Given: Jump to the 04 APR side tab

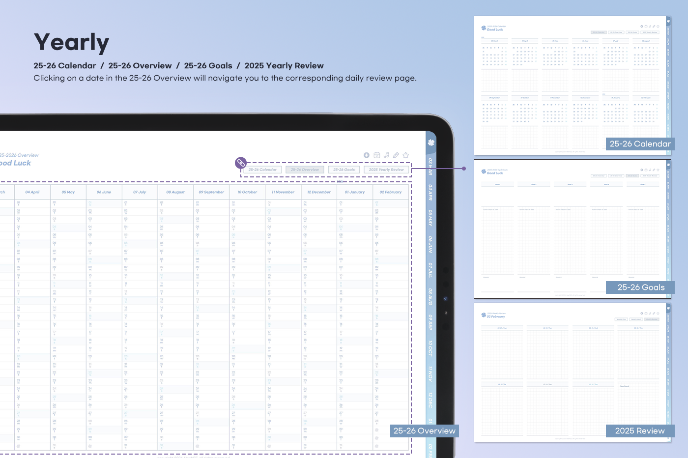Looking at the screenshot, I should point(430,192).
